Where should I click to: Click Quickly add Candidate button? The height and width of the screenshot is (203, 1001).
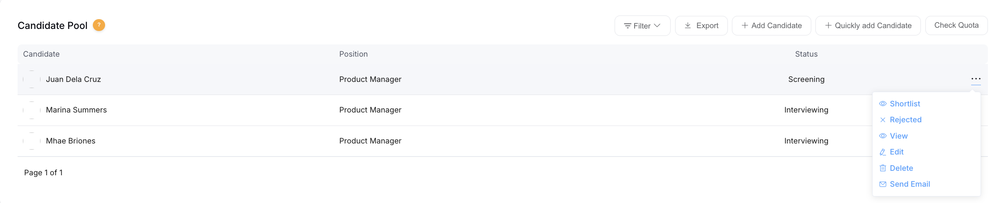868,26
